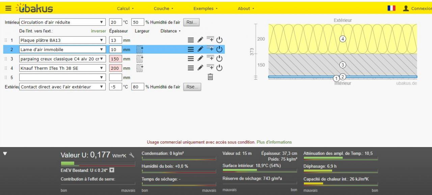
Task: Edit the Knauf Therm ITes layer
Action: pyautogui.click(x=200, y=68)
